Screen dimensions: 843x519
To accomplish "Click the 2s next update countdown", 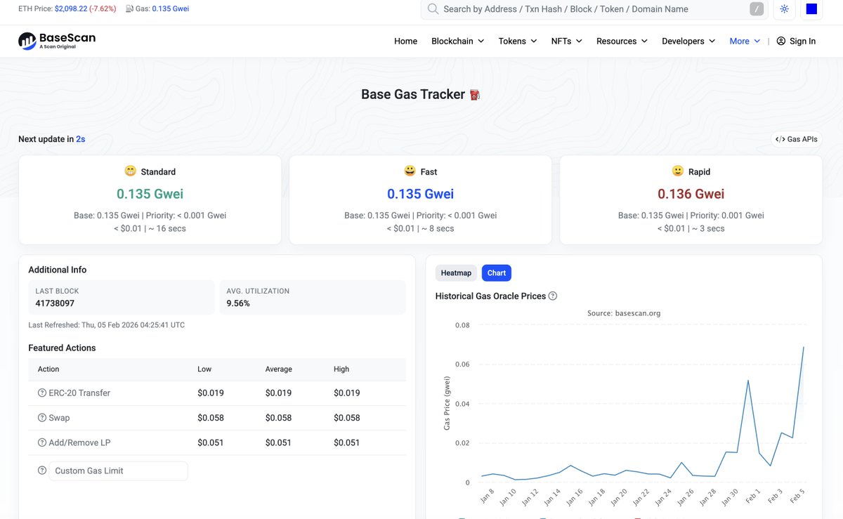I will (x=81, y=139).
